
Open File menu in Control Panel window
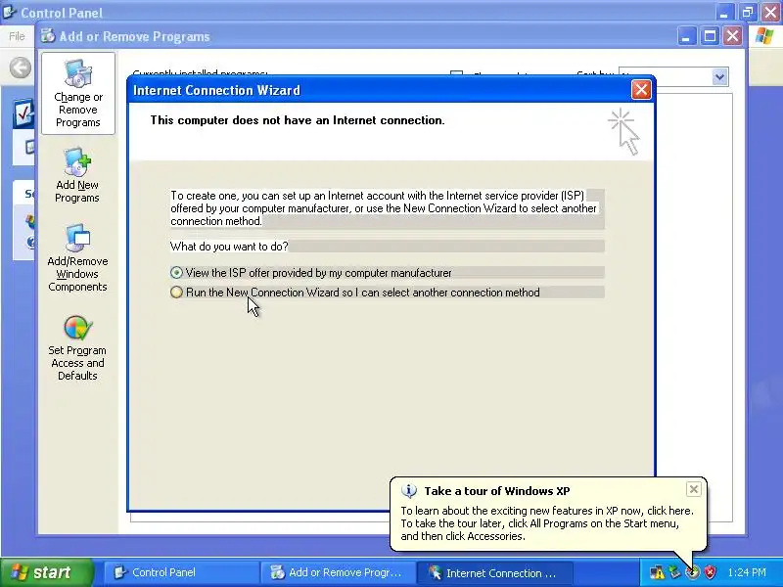17,36
